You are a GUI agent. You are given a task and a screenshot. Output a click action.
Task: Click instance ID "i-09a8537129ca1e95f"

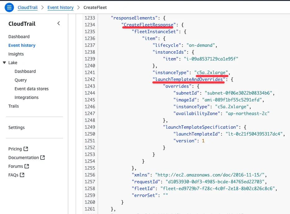tap(211, 59)
